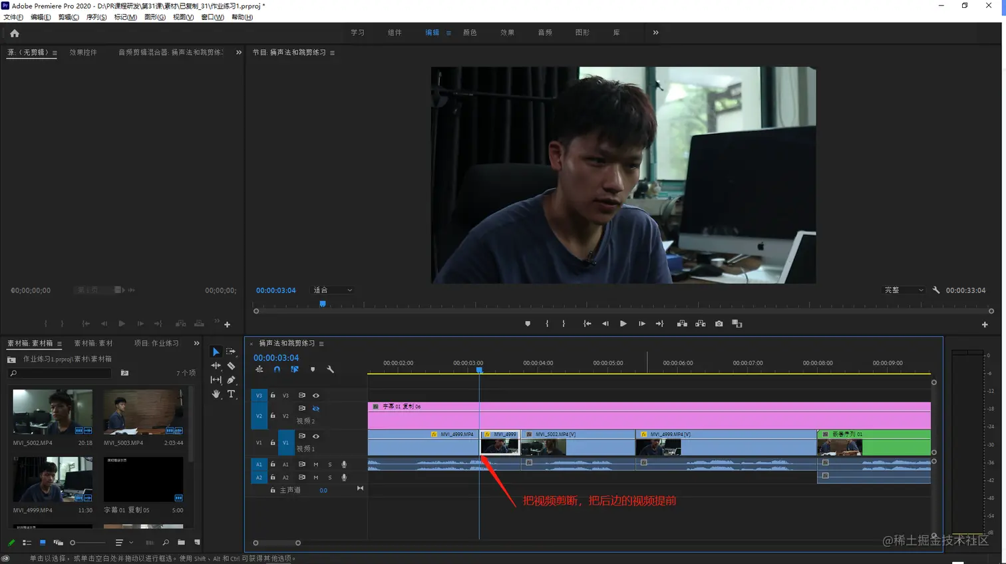The width and height of the screenshot is (1006, 564).
Task: Enable voice-over record on A1
Action: pos(344,464)
